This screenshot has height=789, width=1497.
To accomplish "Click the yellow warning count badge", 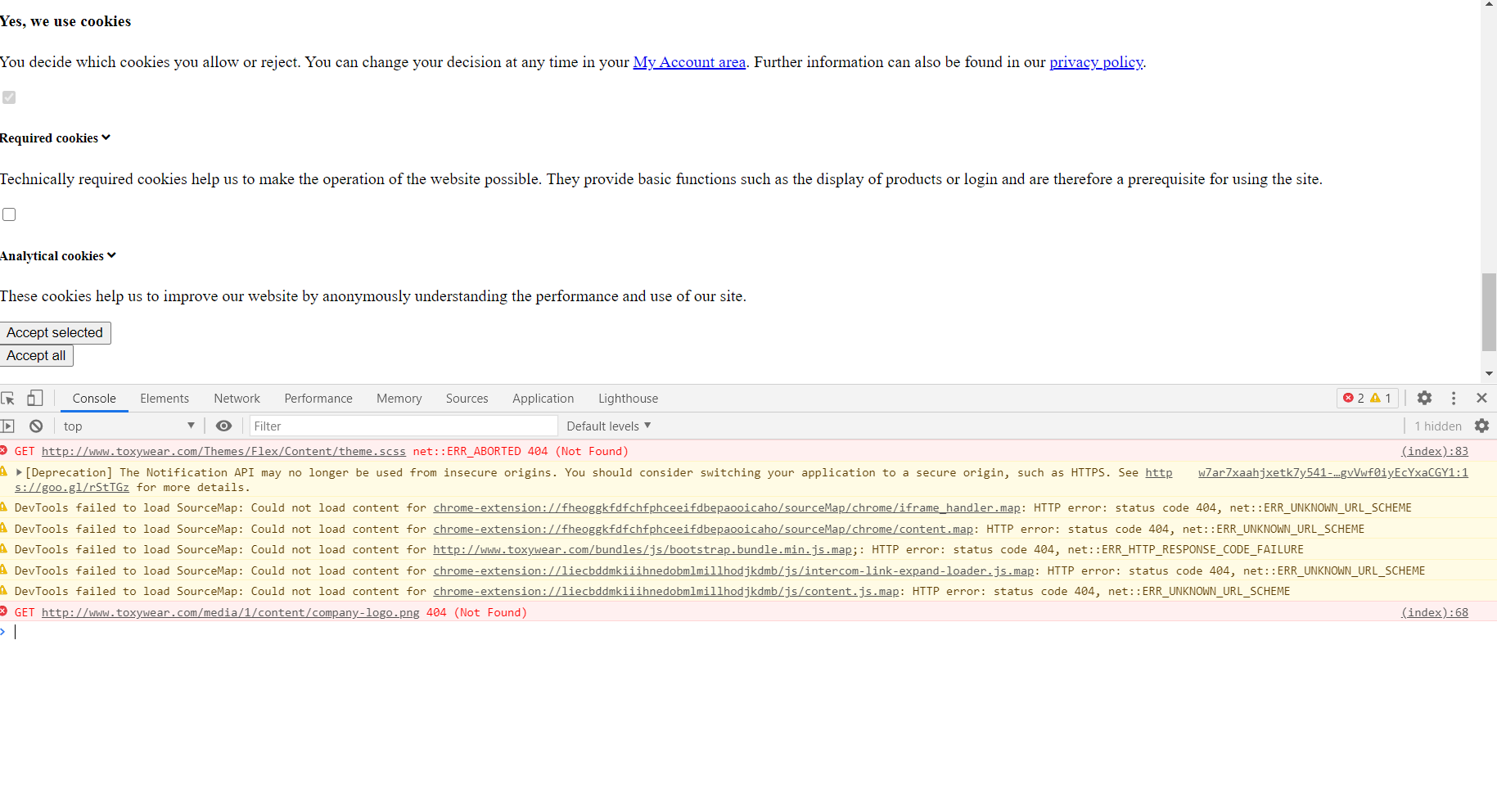I will 1381,398.
